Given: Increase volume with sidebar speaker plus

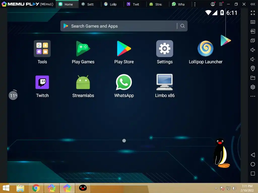Looking at the screenshot, I should coord(253,50).
